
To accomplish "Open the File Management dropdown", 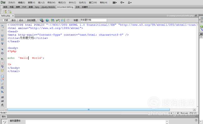I will coord(52,20).
